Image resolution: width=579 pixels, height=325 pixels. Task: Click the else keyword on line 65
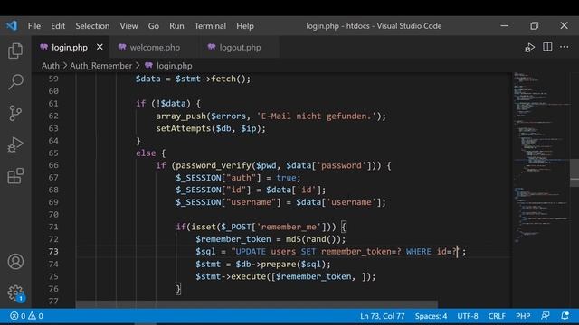[146, 153]
